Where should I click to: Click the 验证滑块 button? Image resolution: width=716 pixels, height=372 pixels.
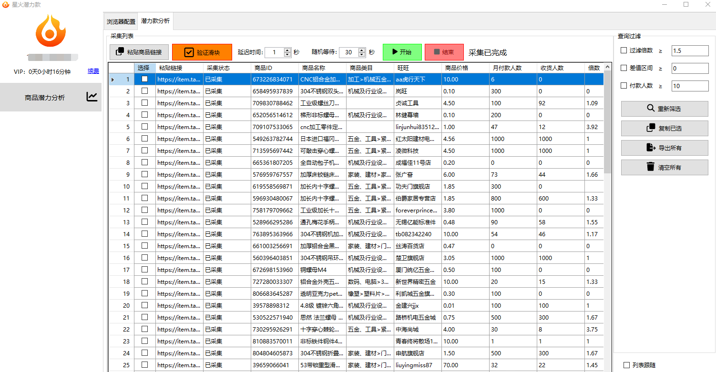202,52
